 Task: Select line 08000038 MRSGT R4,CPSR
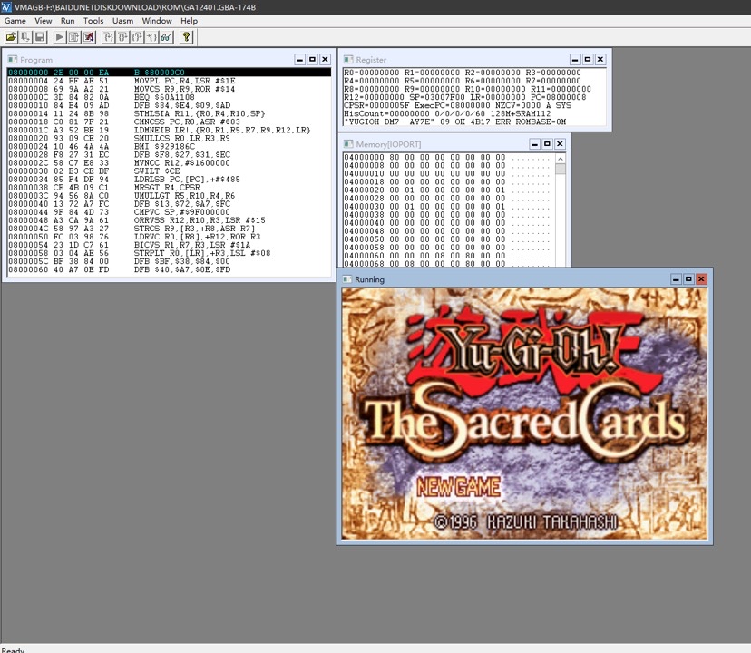pos(169,188)
